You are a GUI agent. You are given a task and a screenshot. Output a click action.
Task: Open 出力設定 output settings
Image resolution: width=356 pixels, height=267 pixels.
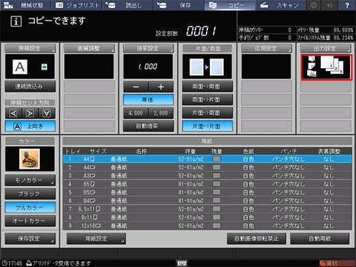tap(326, 48)
